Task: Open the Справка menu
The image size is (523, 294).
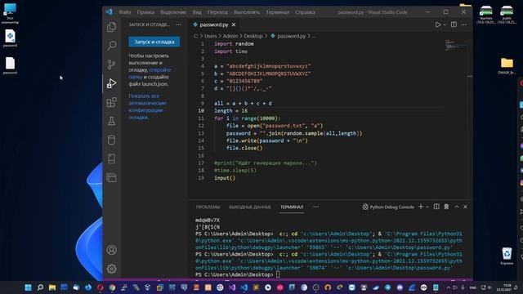Action: click(305, 12)
